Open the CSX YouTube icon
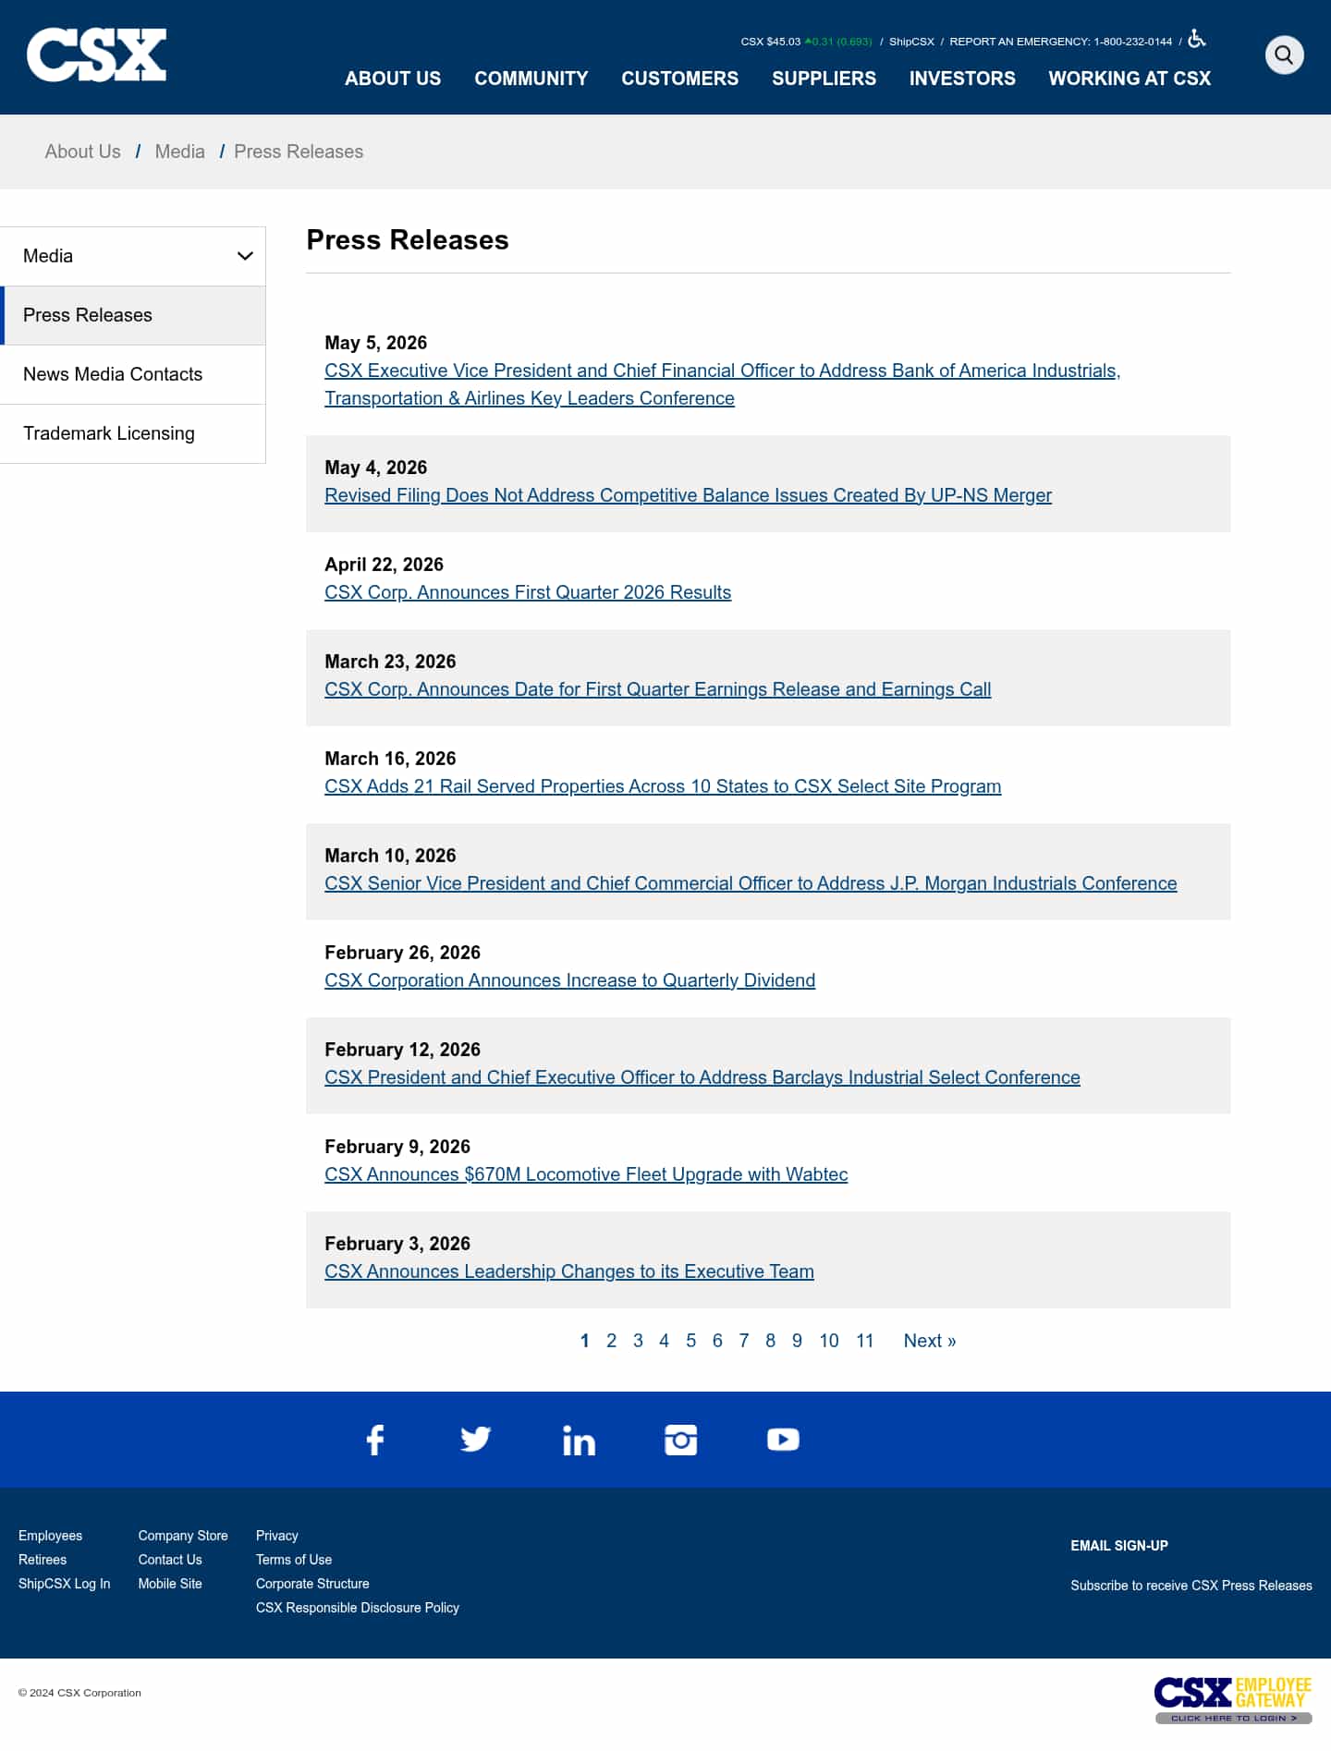 pyautogui.click(x=783, y=1440)
